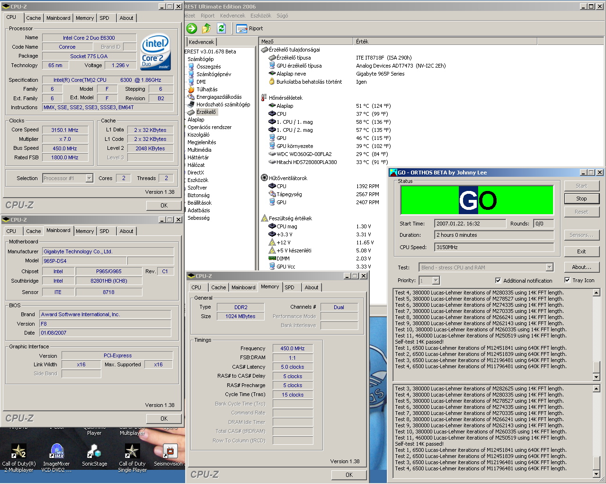This screenshot has height=484, width=606.
Task: Open the Súgó menu in Everest
Action: pos(282,16)
